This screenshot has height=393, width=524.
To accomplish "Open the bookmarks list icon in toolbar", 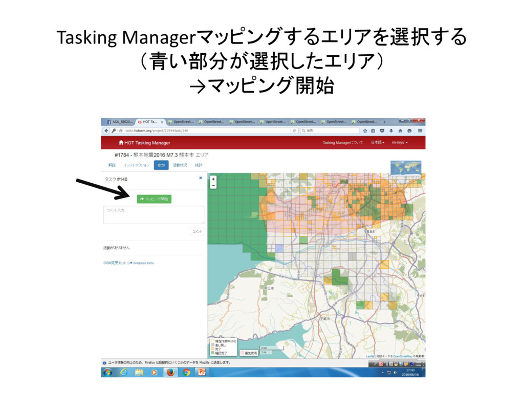I will click(x=373, y=130).
